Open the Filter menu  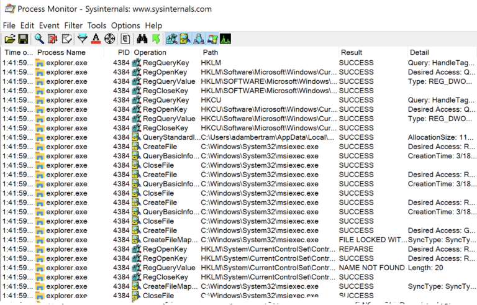pos(73,25)
